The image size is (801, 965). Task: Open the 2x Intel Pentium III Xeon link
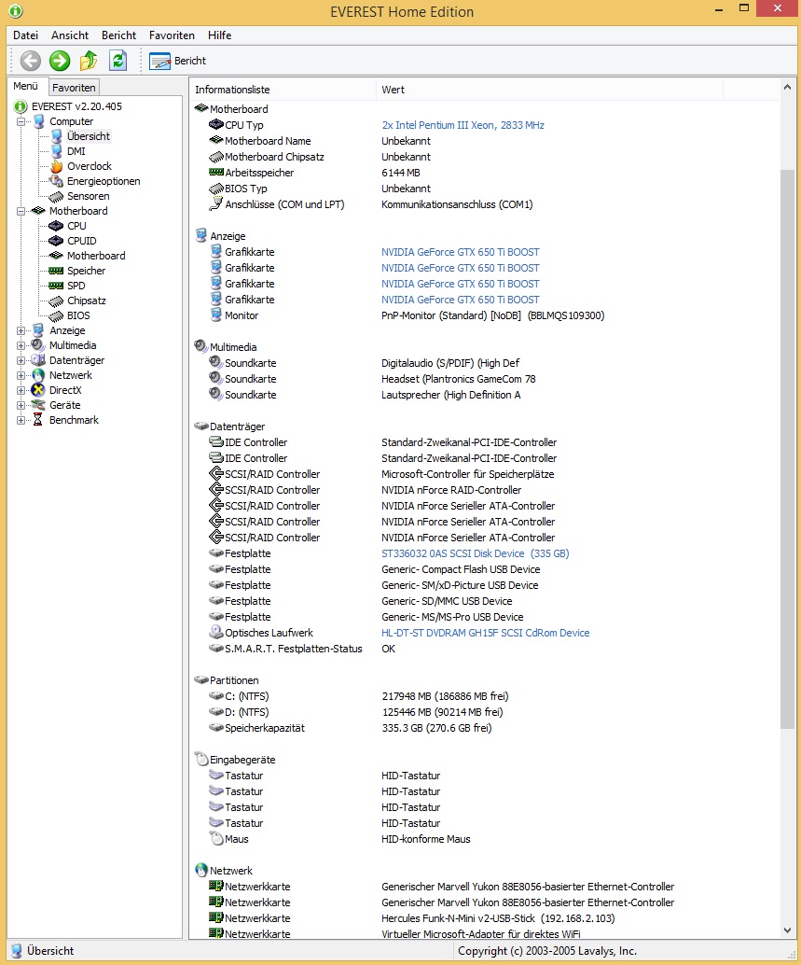(463, 125)
